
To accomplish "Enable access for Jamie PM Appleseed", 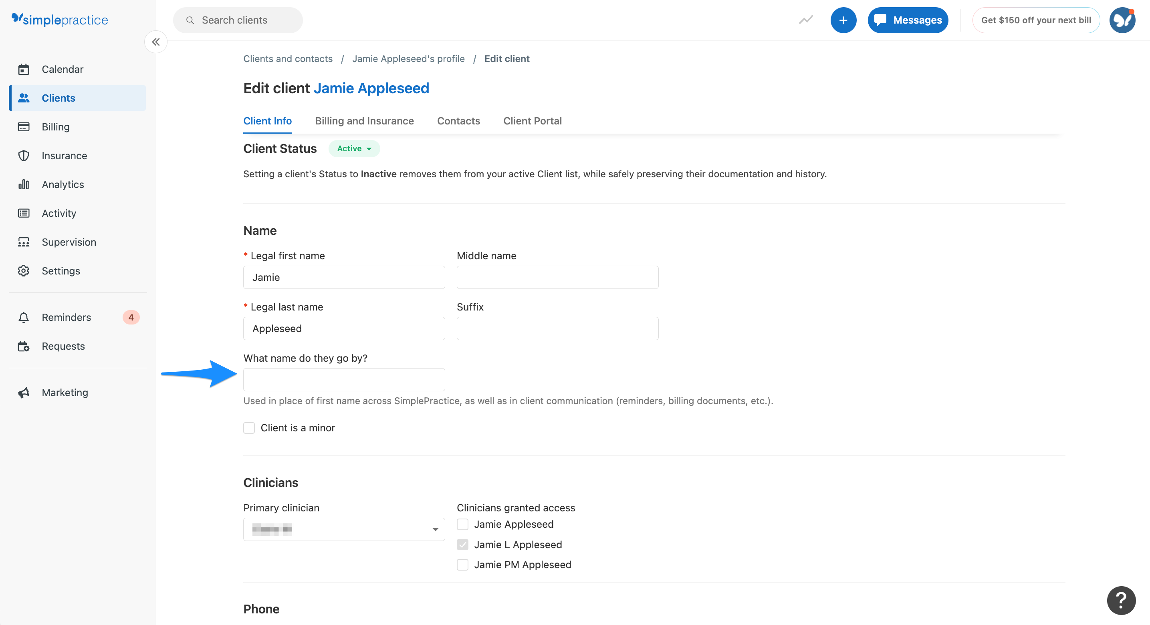I will 462,565.
